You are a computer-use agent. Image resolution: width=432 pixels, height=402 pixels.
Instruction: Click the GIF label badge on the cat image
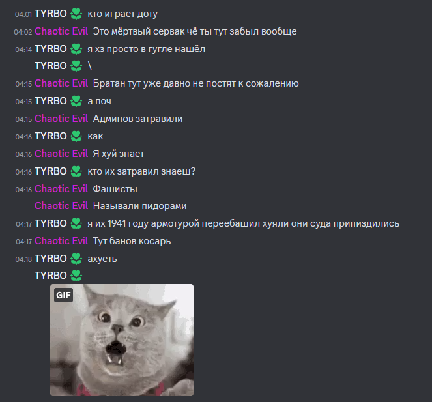coord(63,295)
